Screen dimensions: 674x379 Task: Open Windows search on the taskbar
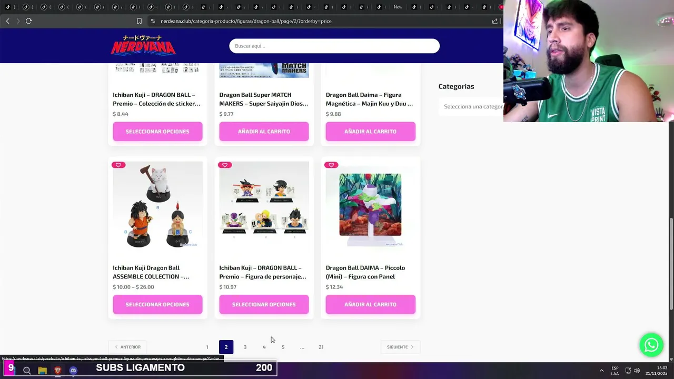27,371
